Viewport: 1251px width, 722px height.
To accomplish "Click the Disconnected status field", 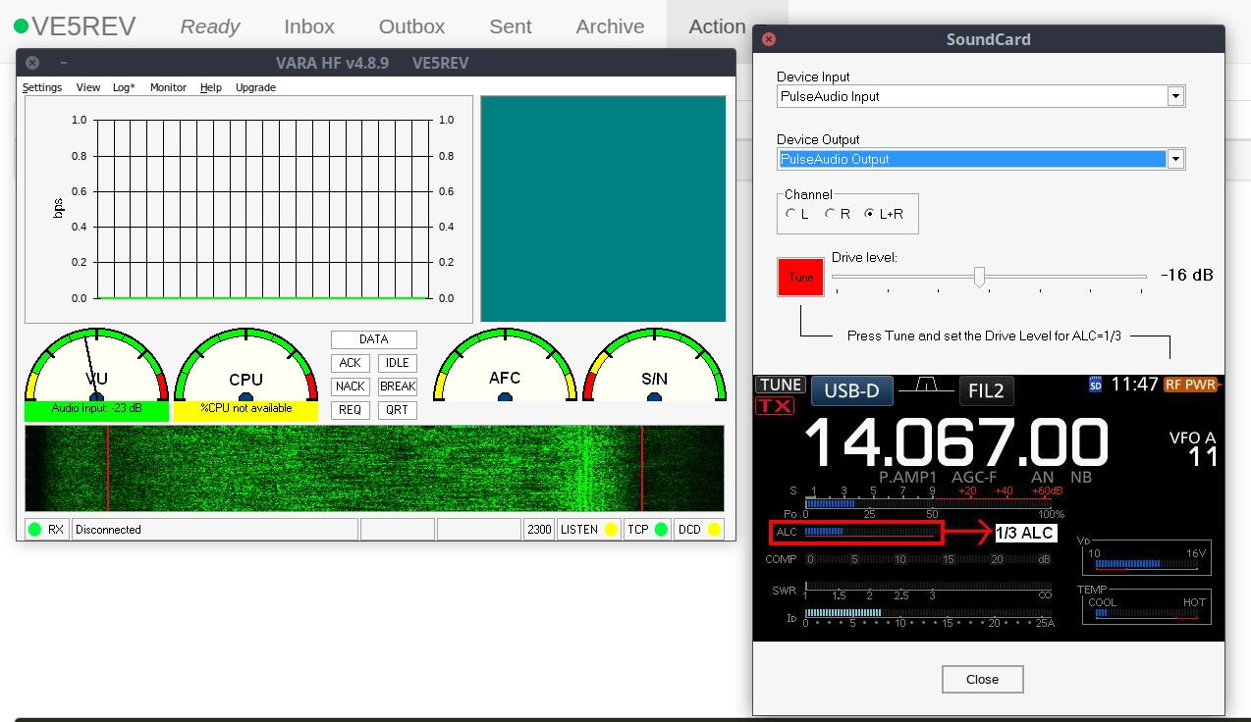I will (x=215, y=530).
